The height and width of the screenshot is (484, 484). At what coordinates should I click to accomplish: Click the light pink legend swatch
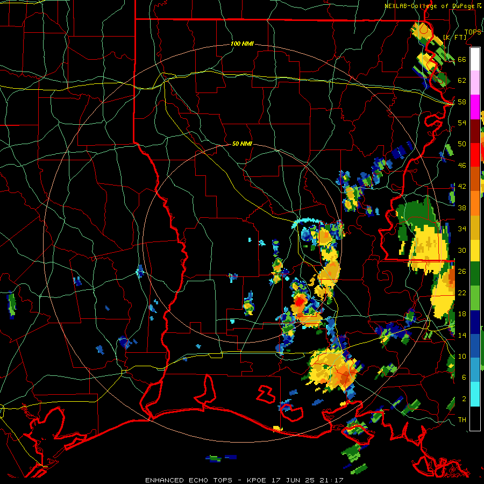pyautogui.click(x=475, y=83)
